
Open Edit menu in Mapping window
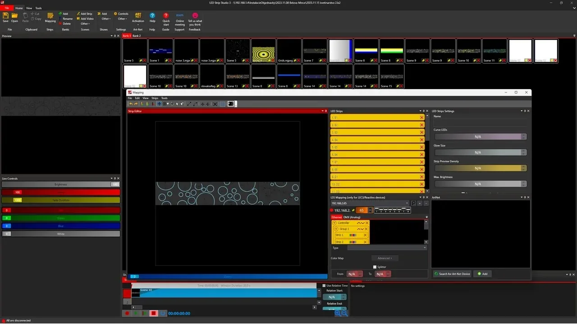point(137,98)
